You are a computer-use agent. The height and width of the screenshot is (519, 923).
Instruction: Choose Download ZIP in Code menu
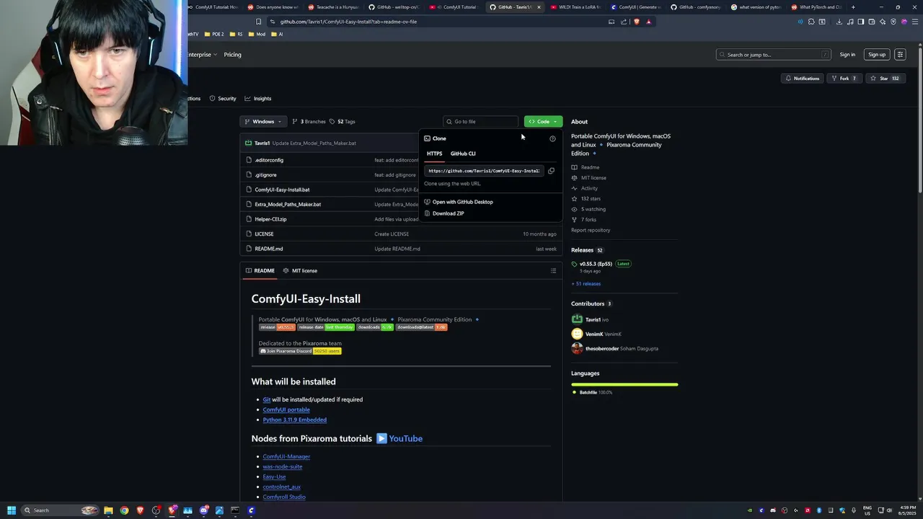[448, 213]
